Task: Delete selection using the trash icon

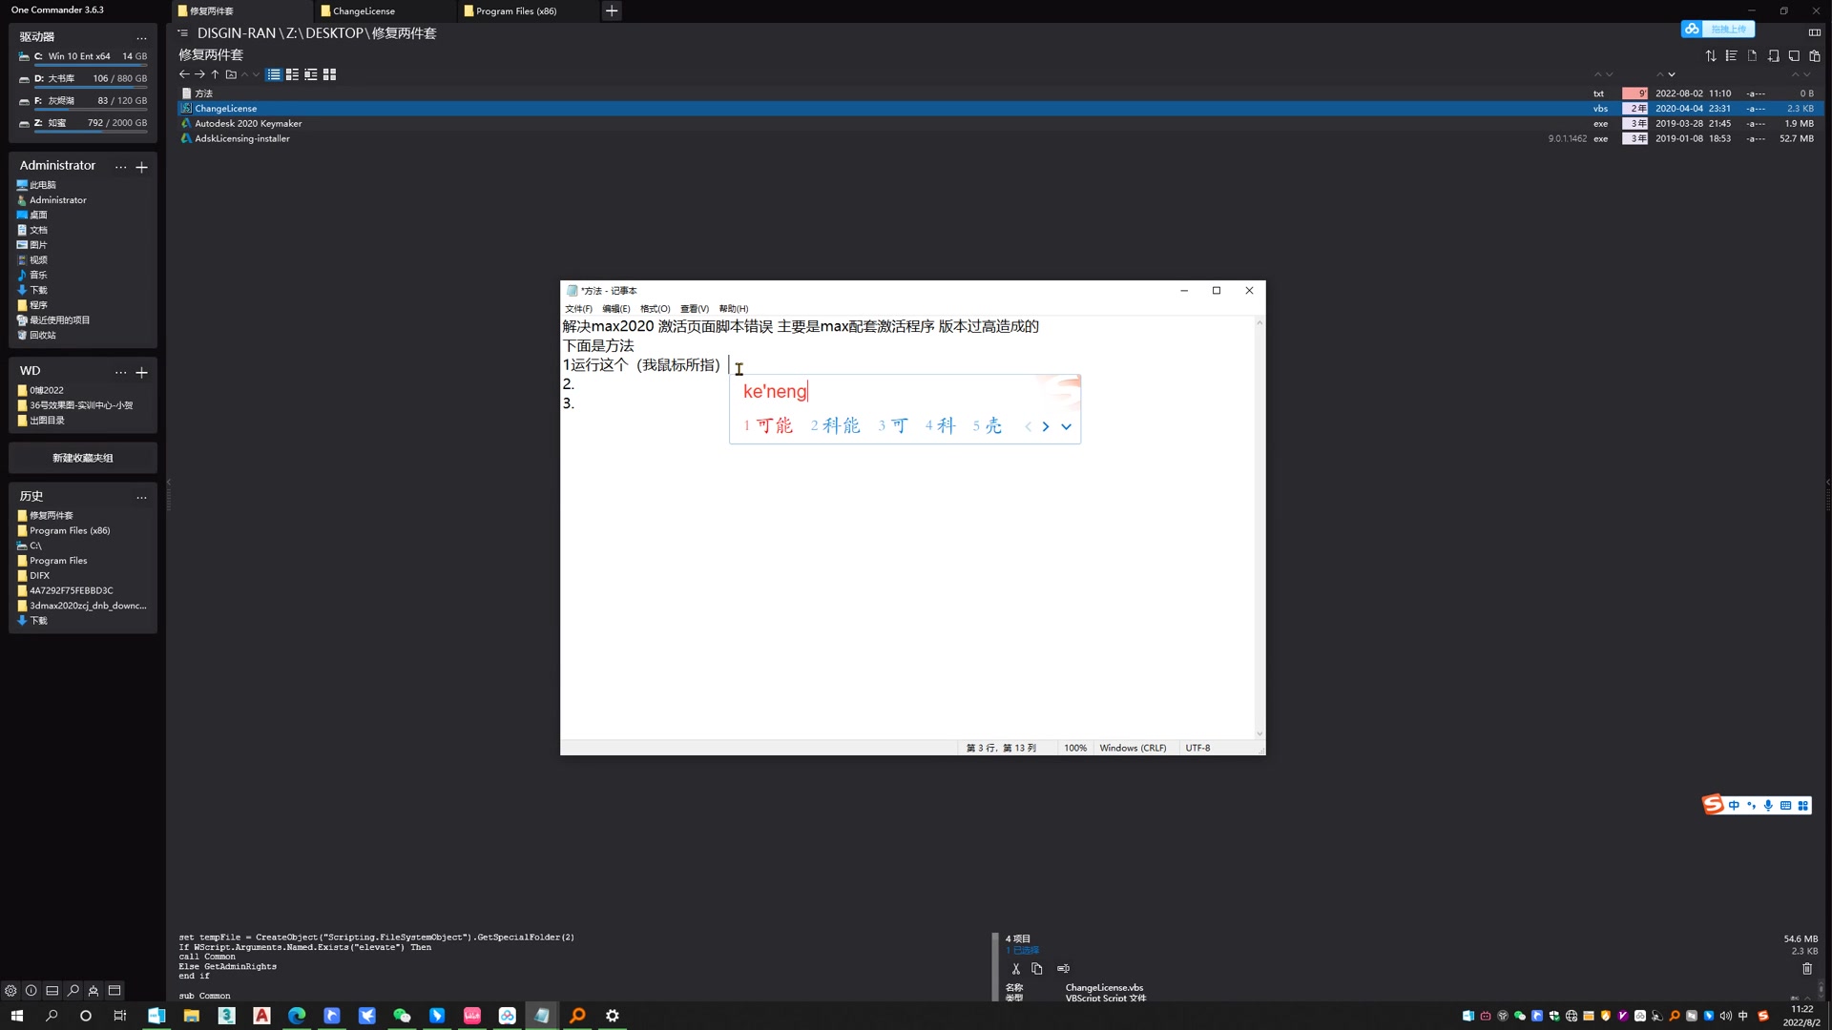Action: click(x=1806, y=969)
